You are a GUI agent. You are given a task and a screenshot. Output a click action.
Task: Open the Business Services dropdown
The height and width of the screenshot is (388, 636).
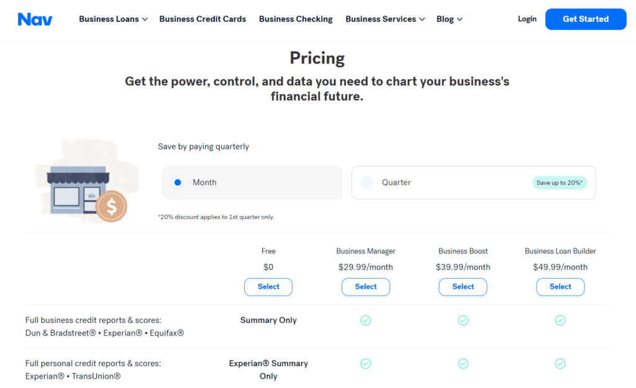tap(385, 19)
